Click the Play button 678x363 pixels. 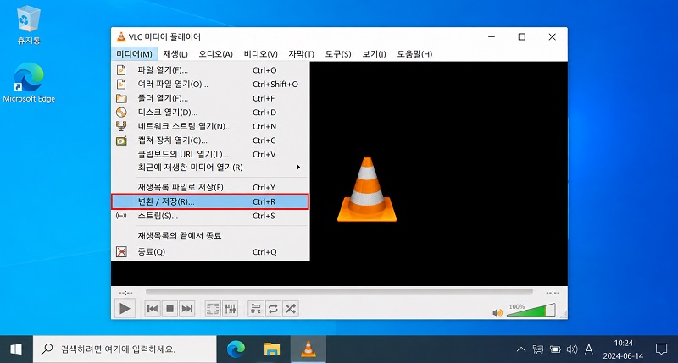click(125, 309)
